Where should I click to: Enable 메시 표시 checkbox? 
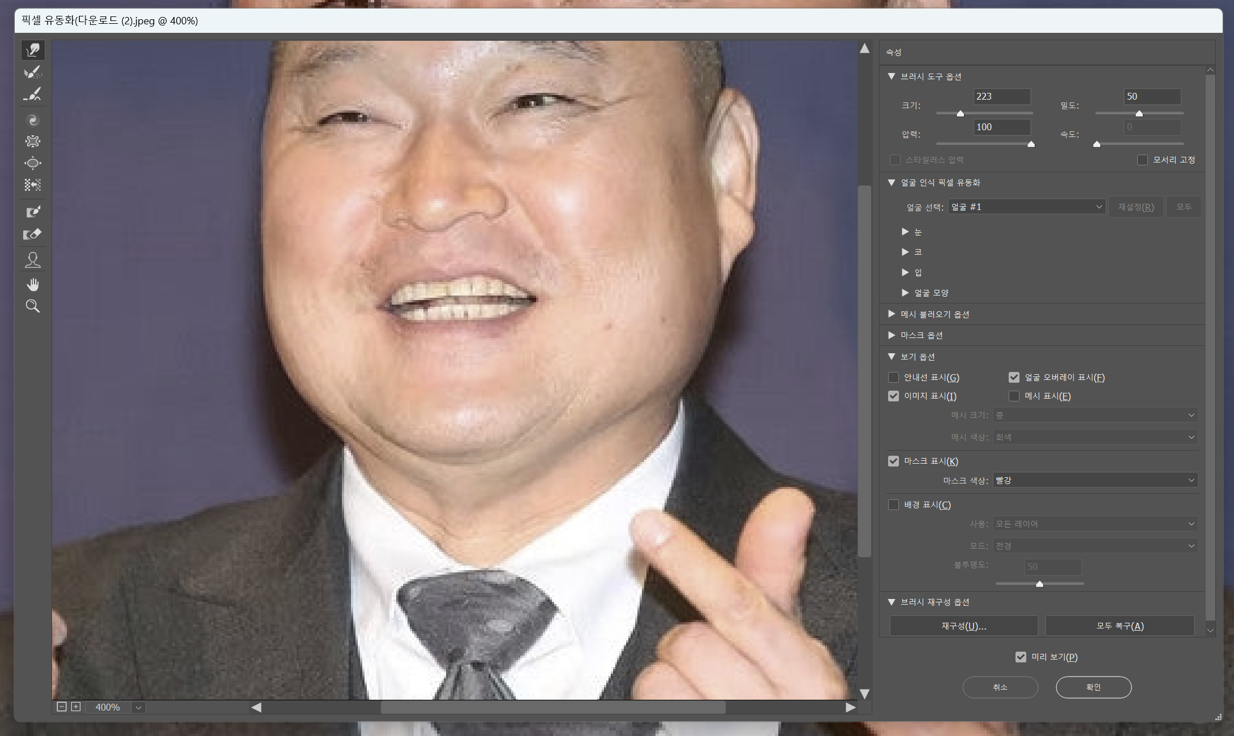pos(1014,396)
